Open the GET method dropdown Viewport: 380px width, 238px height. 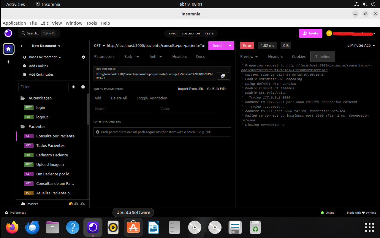coord(99,45)
